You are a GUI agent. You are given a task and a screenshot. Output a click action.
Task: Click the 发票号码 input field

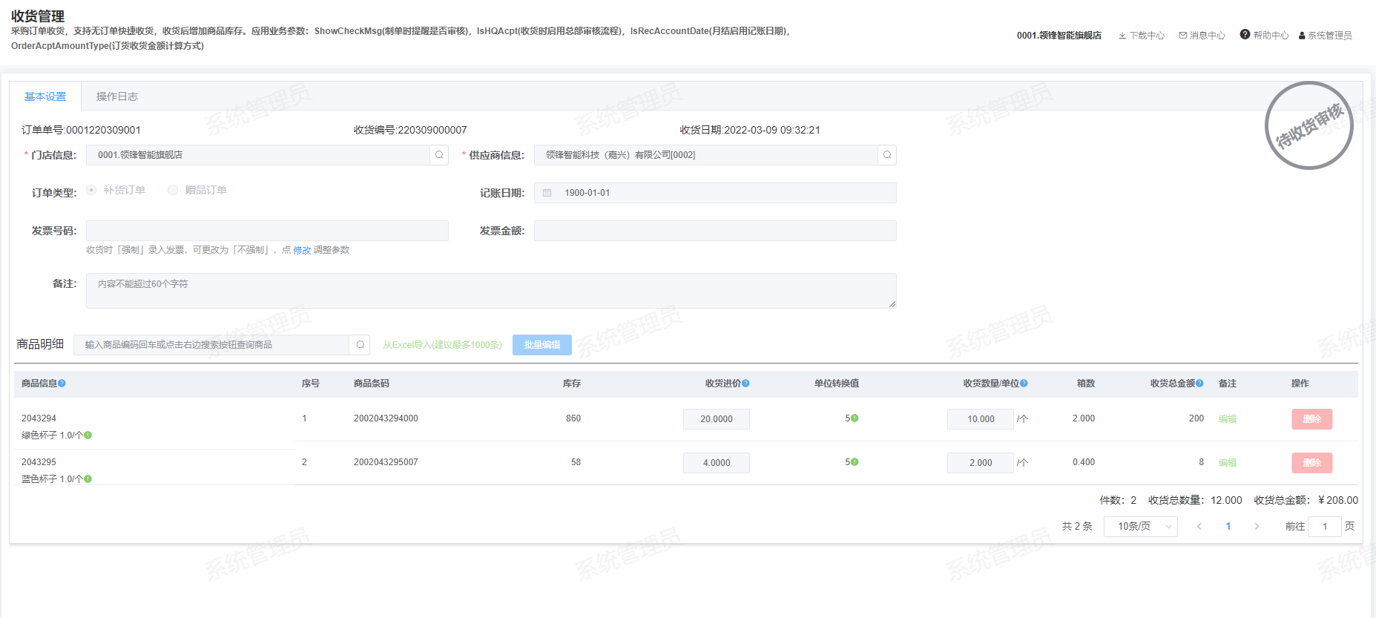pyautogui.click(x=267, y=231)
